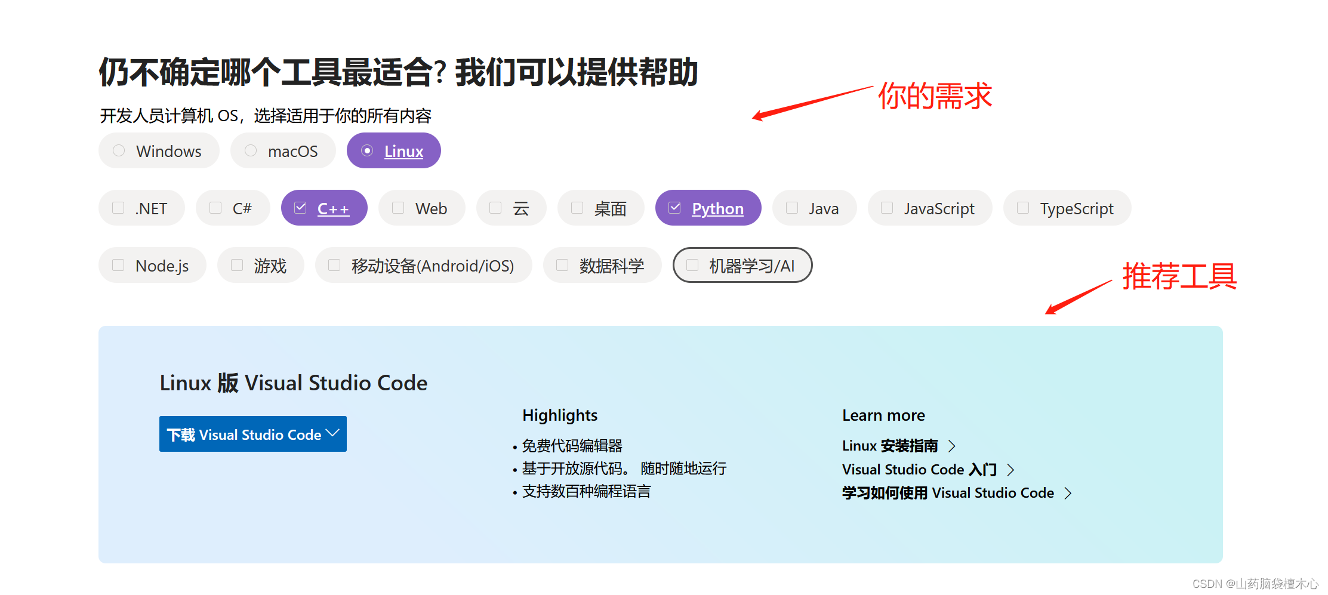Select the Linux radio option
The height and width of the screenshot is (595, 1328).
click(394, 151)
